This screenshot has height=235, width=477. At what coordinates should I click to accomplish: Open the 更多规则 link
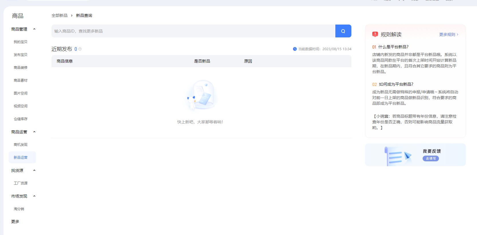448,35
